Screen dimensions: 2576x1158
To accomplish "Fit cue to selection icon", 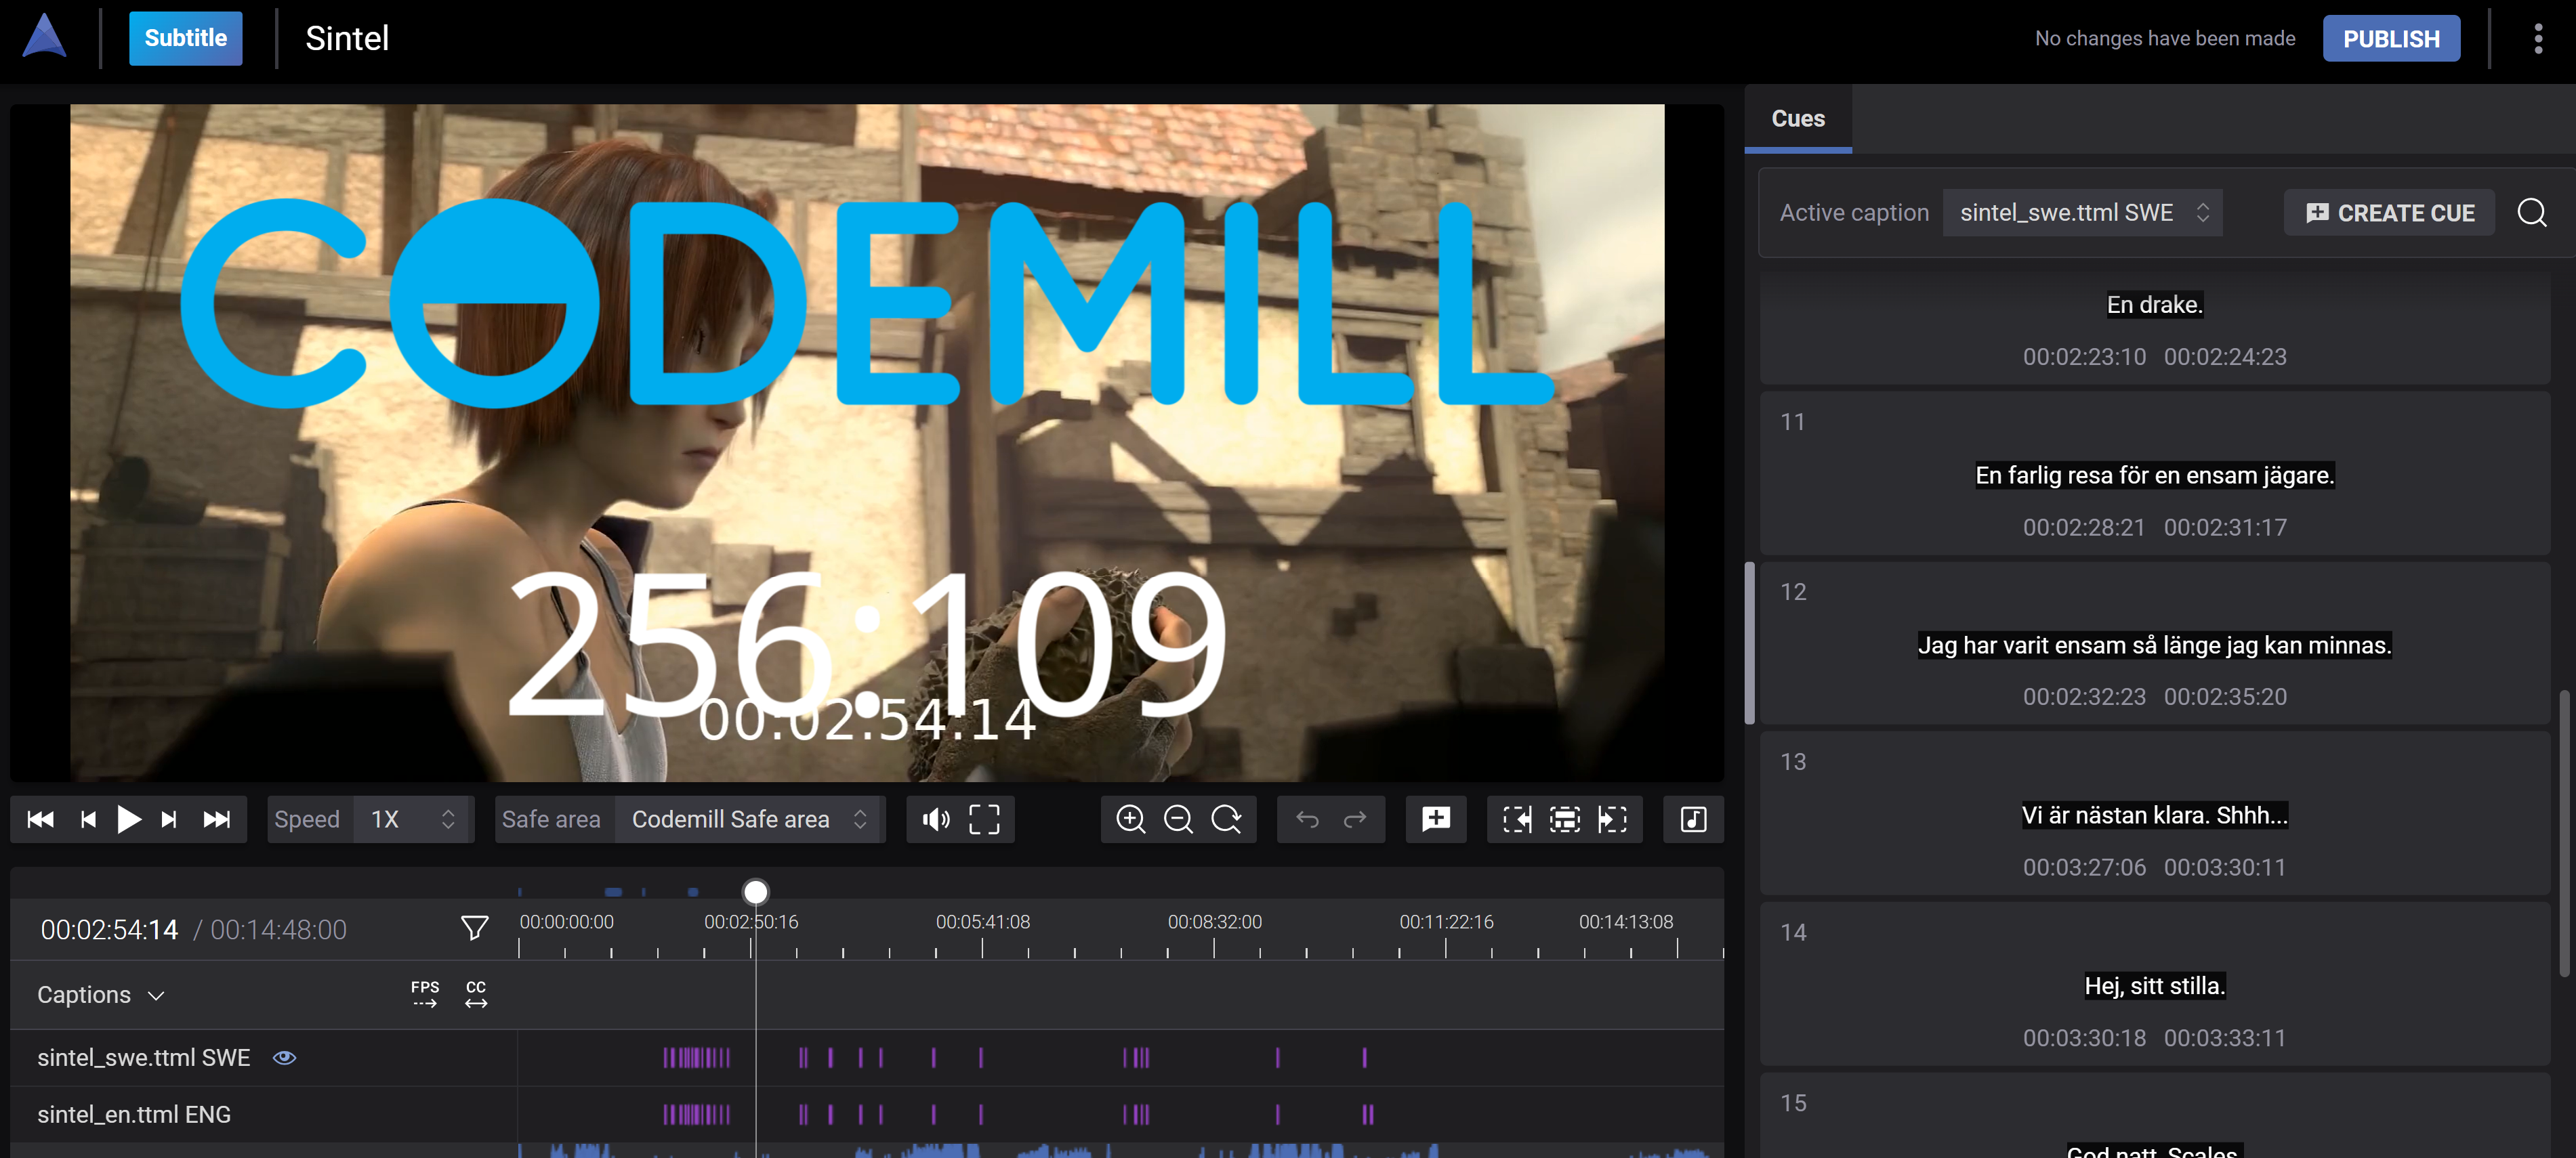I will pos(1565,819).
